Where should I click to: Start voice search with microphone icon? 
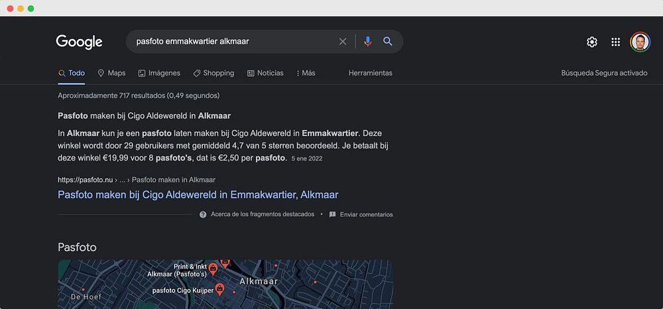[368, 41]
